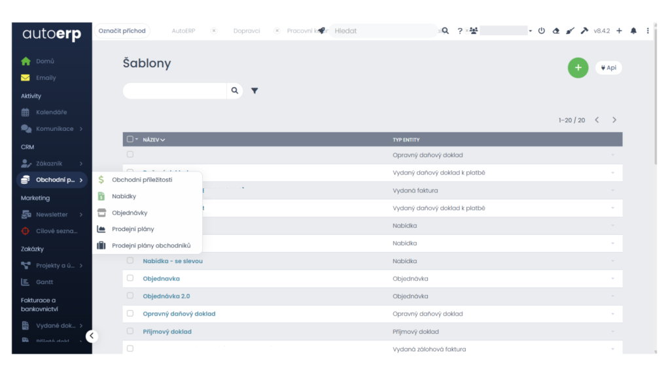Click the green add template button
Viewport: 670px width, 377px height.
point(578,67)
